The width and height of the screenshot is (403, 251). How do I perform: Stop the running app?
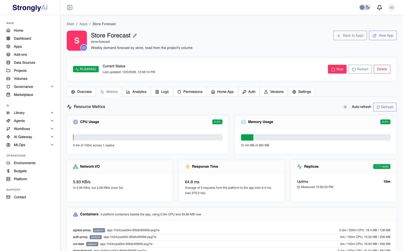pyautogui.click(x=337, y=69)
